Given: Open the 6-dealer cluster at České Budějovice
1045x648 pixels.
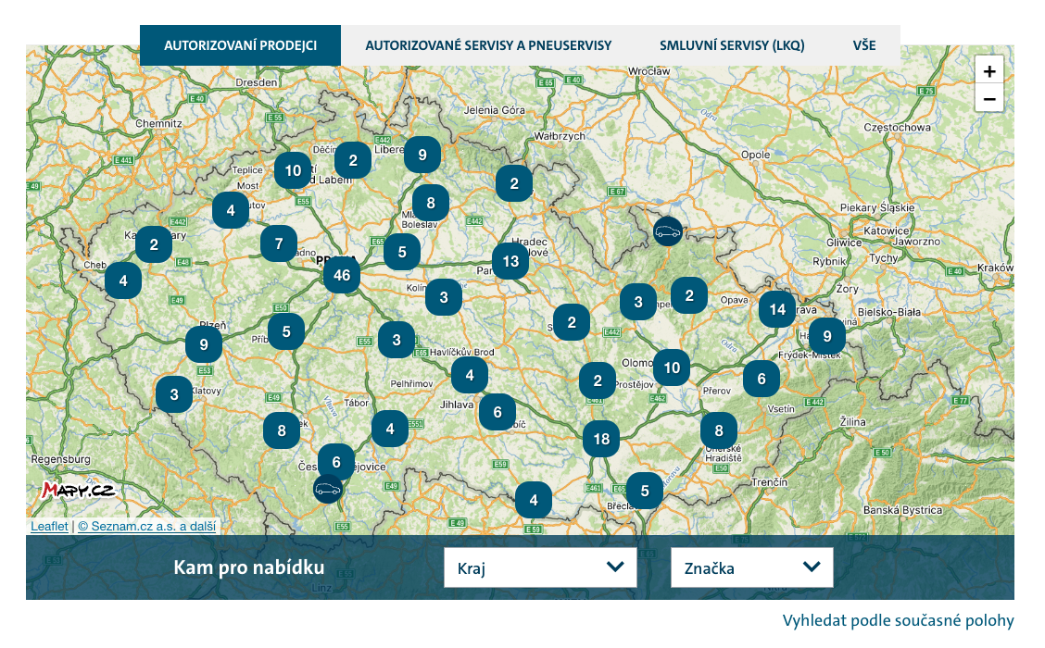Looking at the screenshot, I should [336, 462].
